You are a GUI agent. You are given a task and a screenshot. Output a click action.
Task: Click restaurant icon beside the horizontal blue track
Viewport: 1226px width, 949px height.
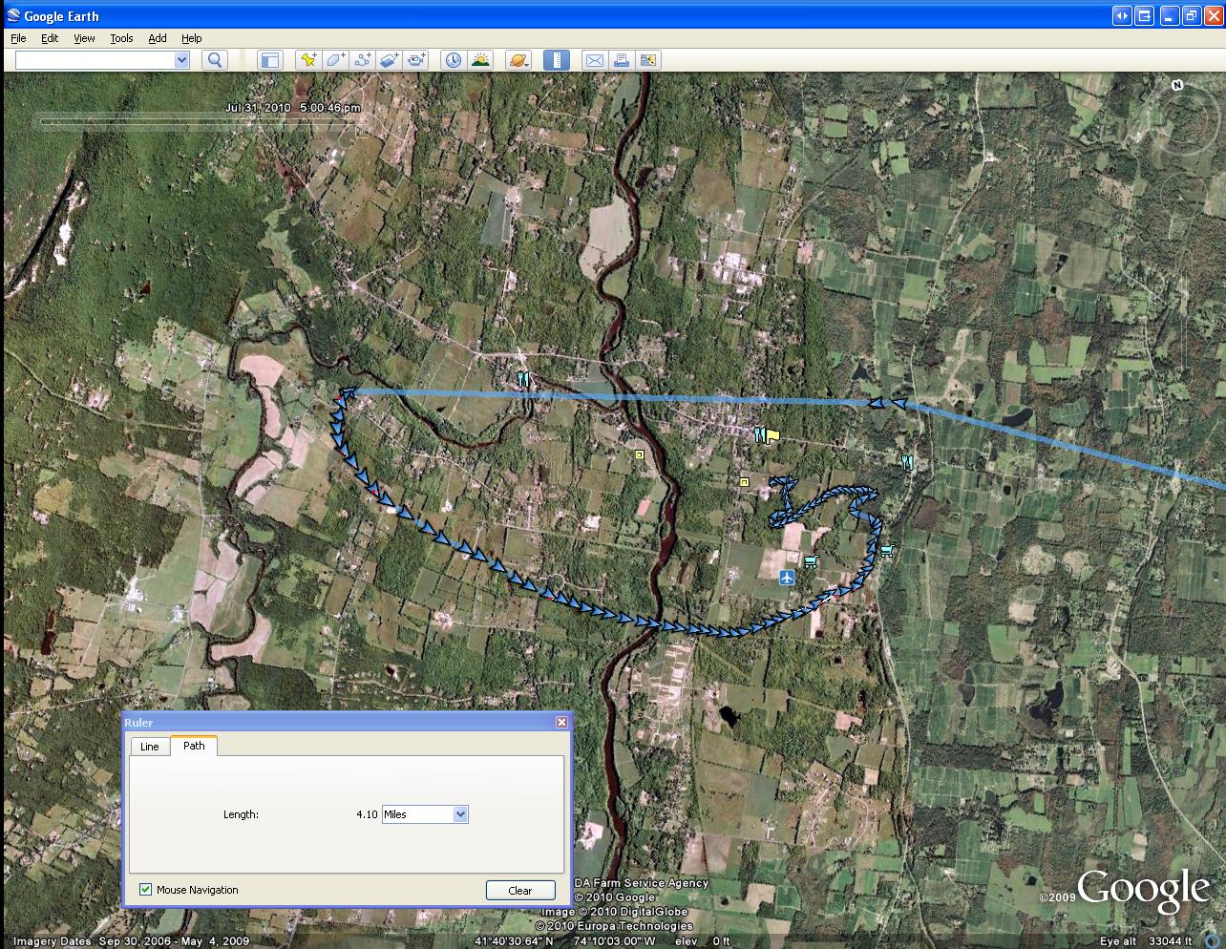click(x=523, y=379)
